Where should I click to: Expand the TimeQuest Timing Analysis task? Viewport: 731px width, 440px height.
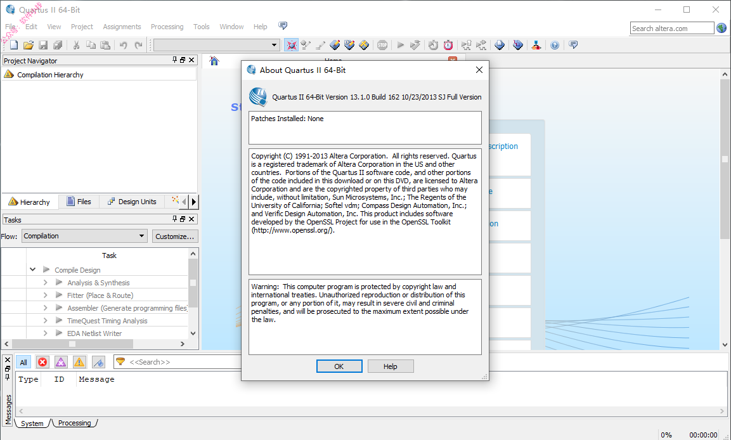(45, 320)
